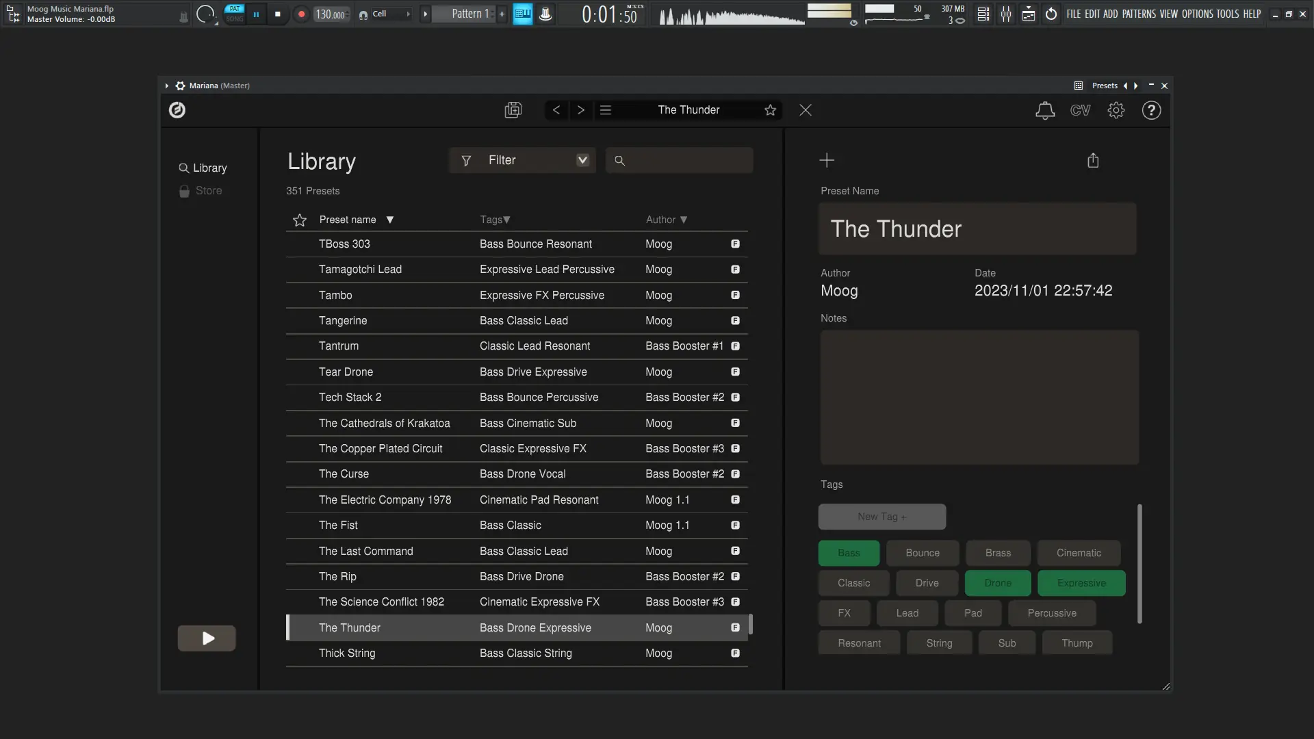
Task: Click the notification bell icon
Action: coord(1044,110)
